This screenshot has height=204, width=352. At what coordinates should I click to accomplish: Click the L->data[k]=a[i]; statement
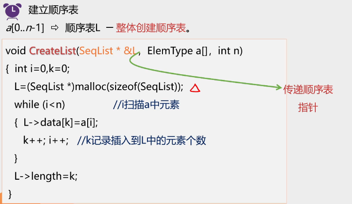pyautogui.click(x=61, y=123)
